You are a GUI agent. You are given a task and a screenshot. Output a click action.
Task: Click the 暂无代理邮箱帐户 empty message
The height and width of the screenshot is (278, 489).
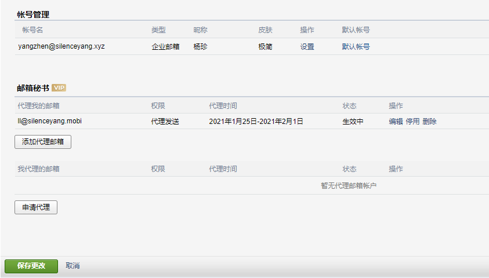click(349, 186)
